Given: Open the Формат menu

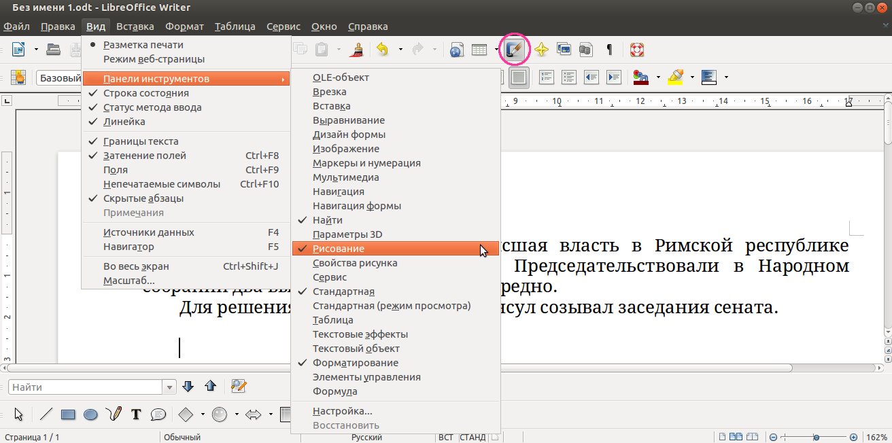Looking at the screenshot, I should pyautogui.click(x=184, y=26).
